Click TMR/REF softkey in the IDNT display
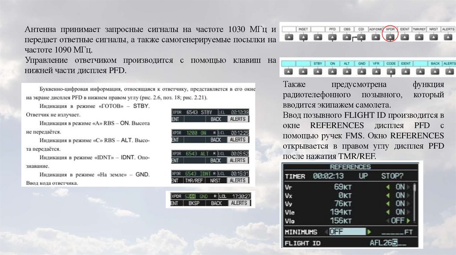 pos(194,180)
